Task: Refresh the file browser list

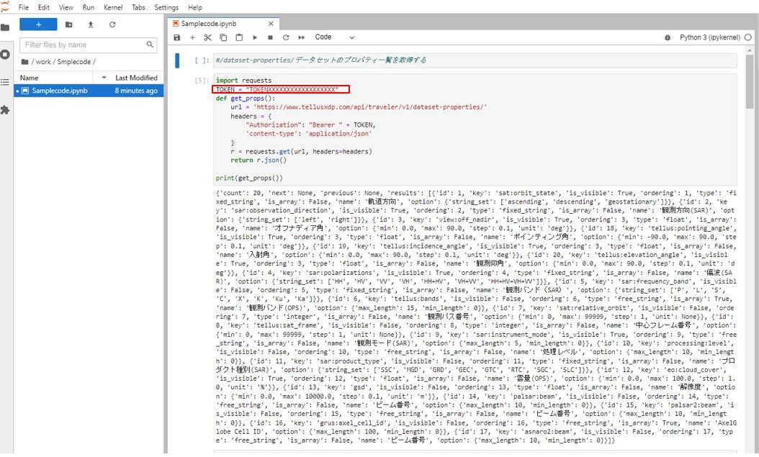Action: [112, 24]
